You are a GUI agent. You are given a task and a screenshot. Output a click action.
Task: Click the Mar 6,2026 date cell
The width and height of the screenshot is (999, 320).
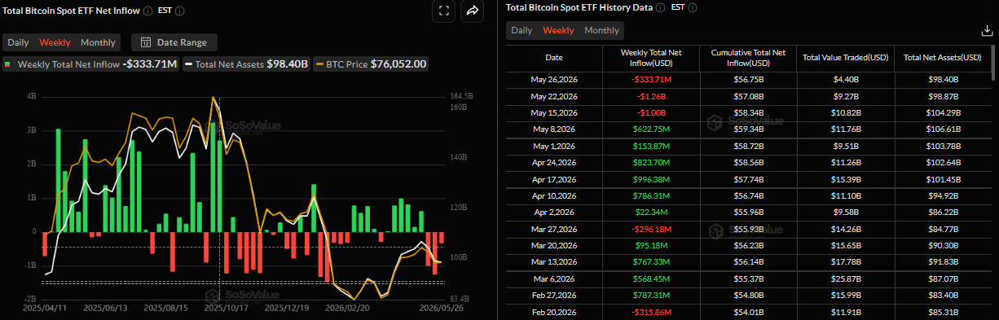click(554, 278)
